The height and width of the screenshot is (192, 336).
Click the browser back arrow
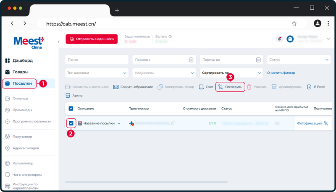[x=12, y=23]
